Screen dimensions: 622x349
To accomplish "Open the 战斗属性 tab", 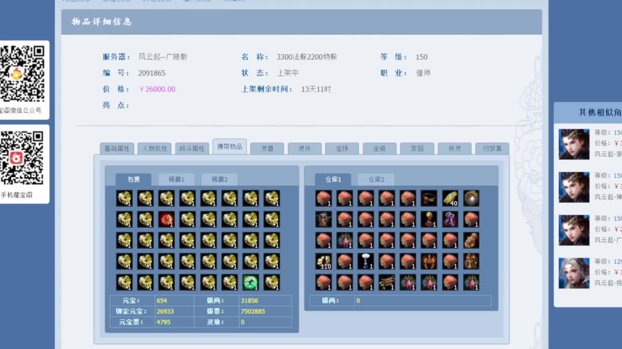I will click(192, 148).
